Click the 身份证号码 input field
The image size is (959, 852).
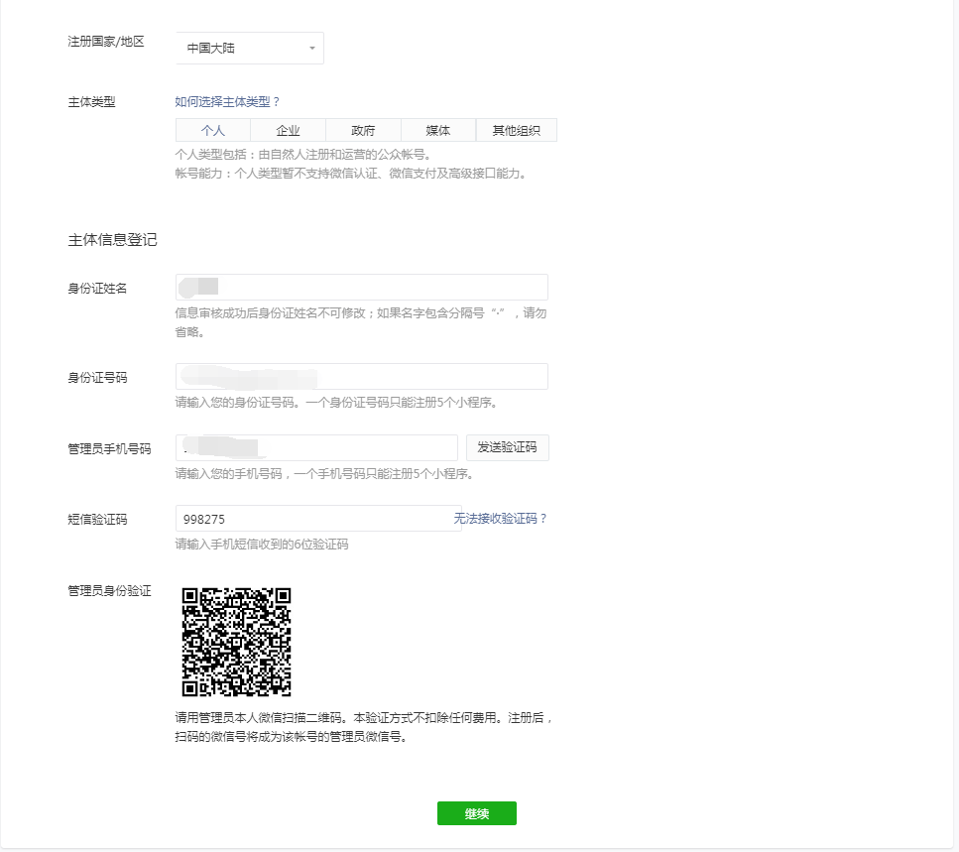coord(361,376)
